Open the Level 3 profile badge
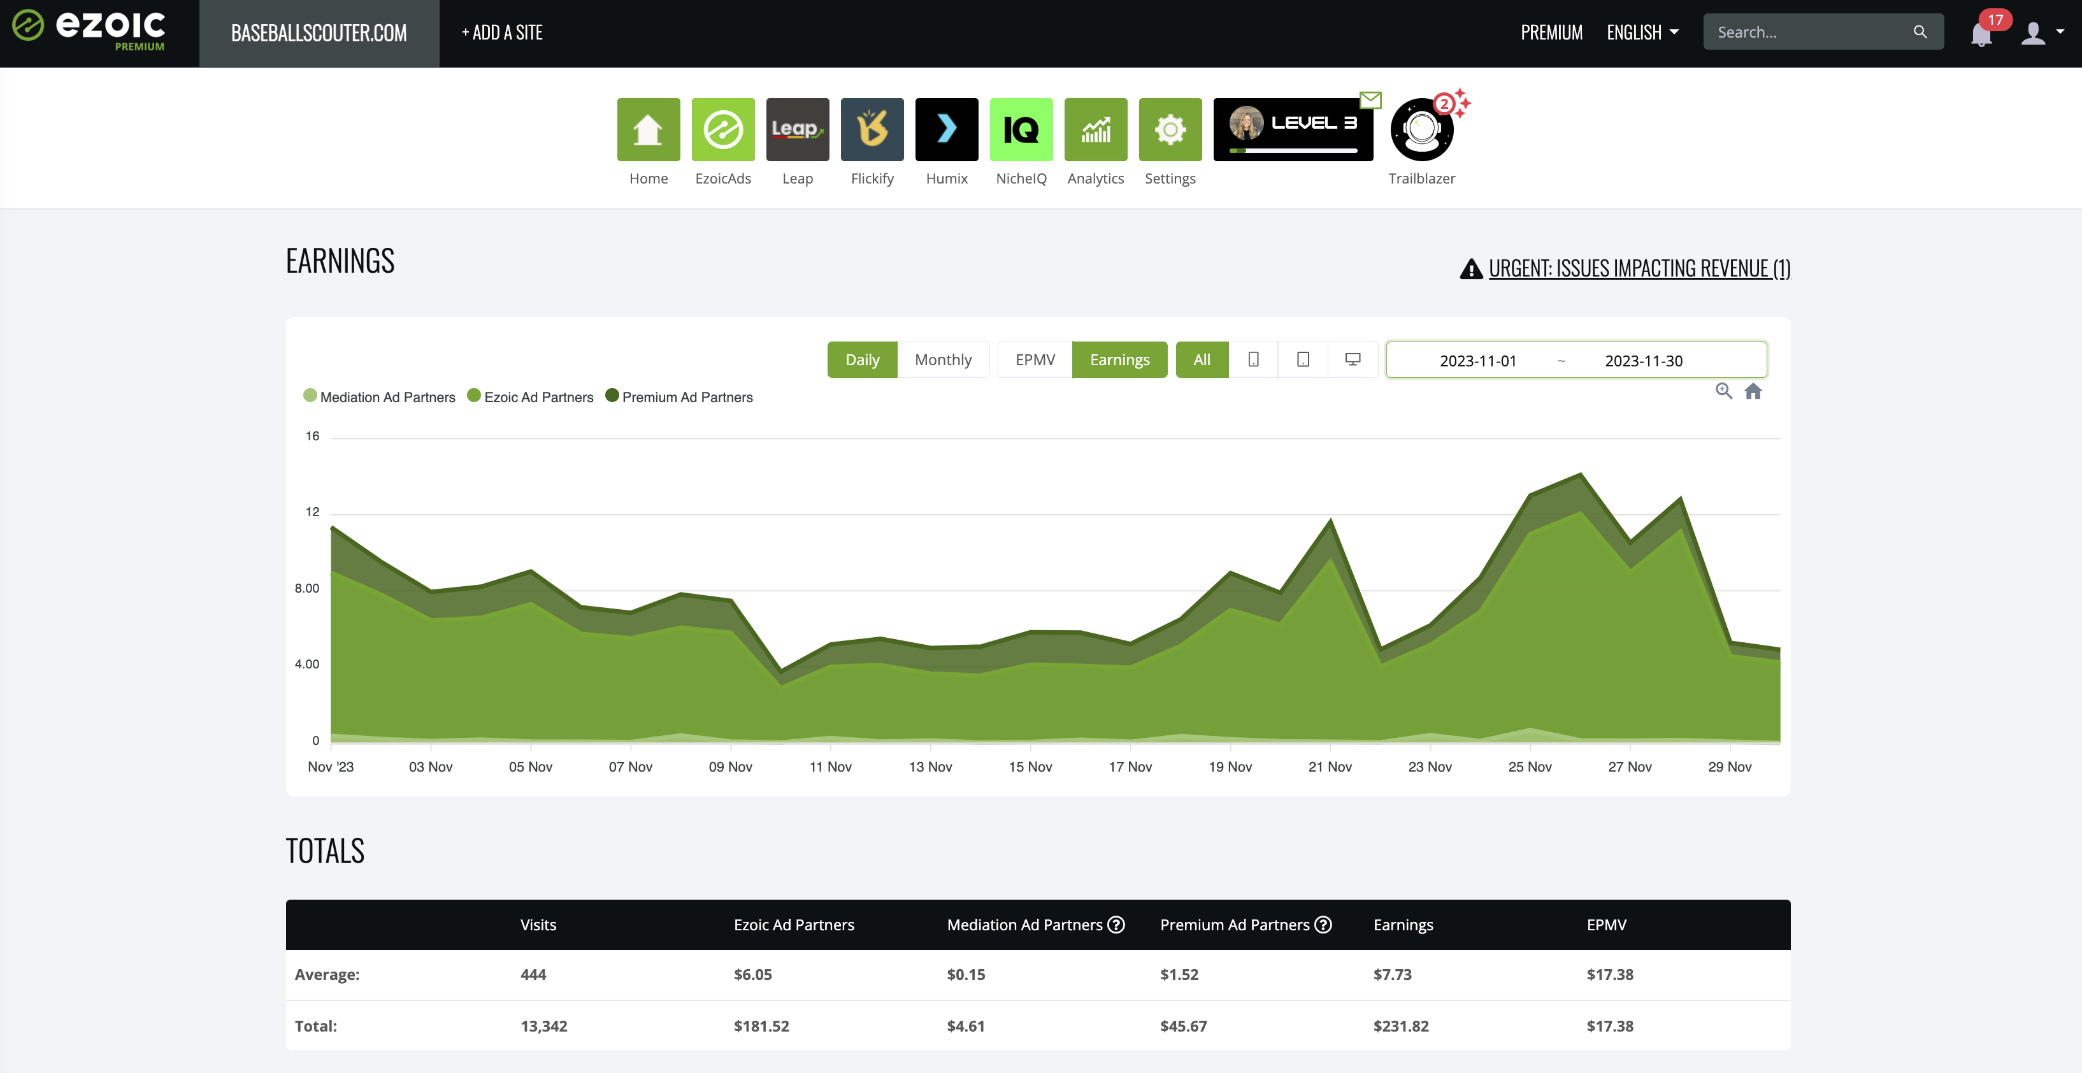This screenshot has height=1073, width=2082. (x=1293, y=129)
